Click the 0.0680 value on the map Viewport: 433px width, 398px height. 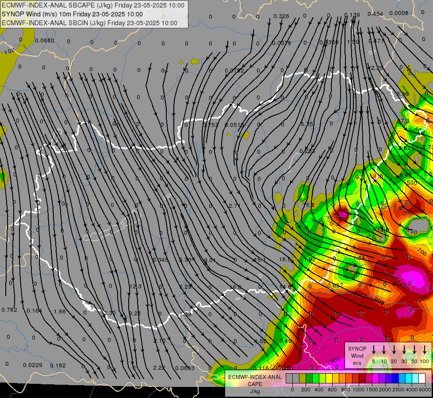[x=45, y=41]
